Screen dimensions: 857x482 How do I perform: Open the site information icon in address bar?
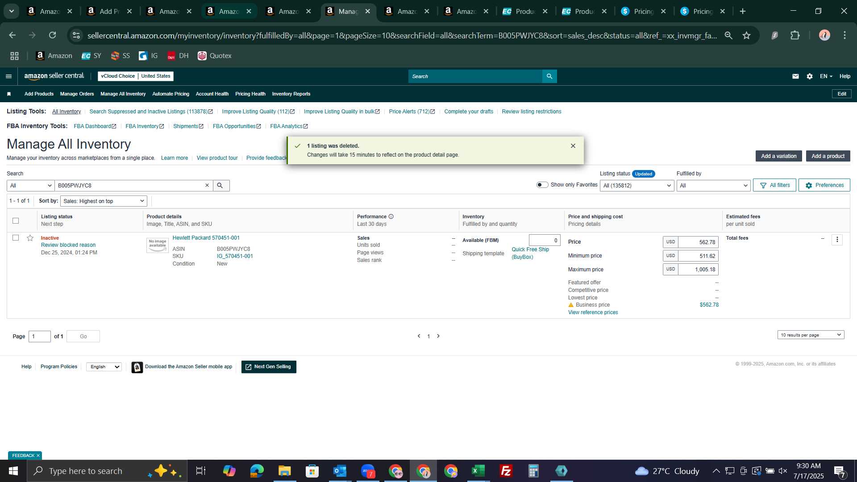[76, 35]
